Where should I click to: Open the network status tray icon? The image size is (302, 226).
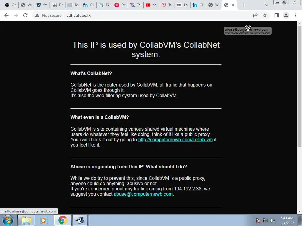[x=265, y=220]
